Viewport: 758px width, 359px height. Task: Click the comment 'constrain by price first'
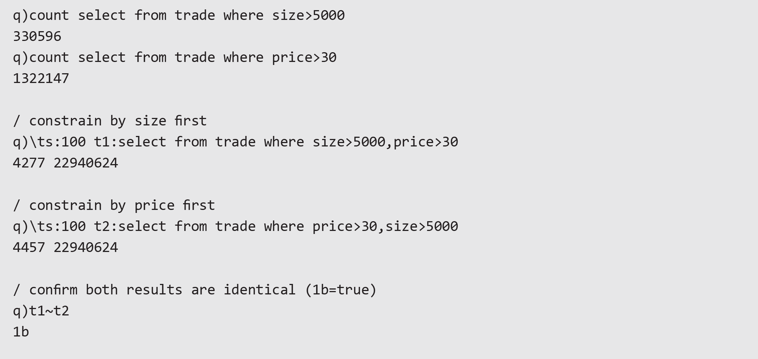tap(114, 205)
